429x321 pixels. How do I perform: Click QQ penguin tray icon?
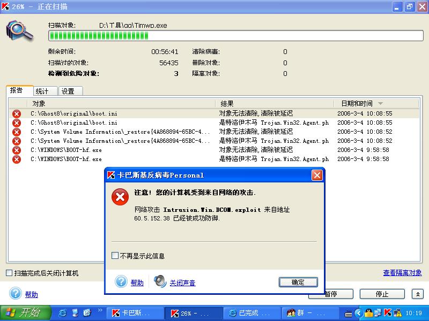tap(369, 313)
